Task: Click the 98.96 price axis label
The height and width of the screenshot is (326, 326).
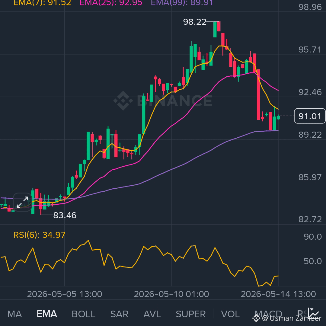Action: click(x=310, y=7)
